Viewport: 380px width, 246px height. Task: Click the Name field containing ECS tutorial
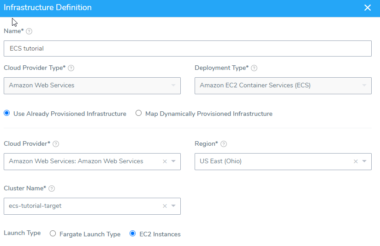[188, 49]
